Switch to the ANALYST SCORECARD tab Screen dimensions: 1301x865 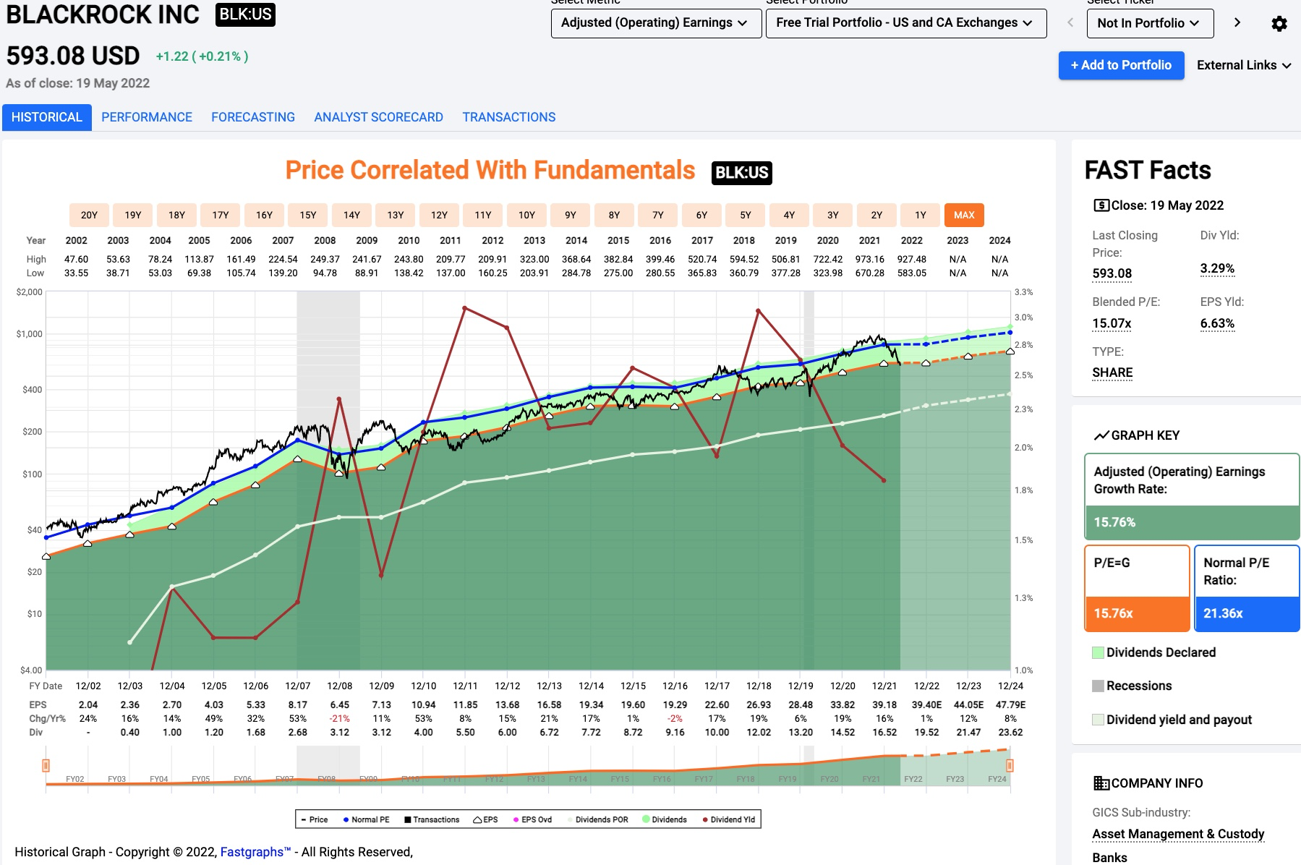tap(378, 117)
